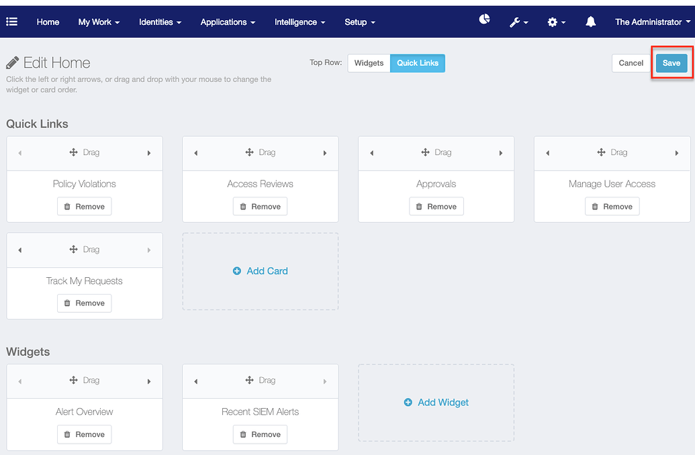Viewport: 695px width, 455px height.
Task: Open the My Work menu
Action: [x=99, y=22]
